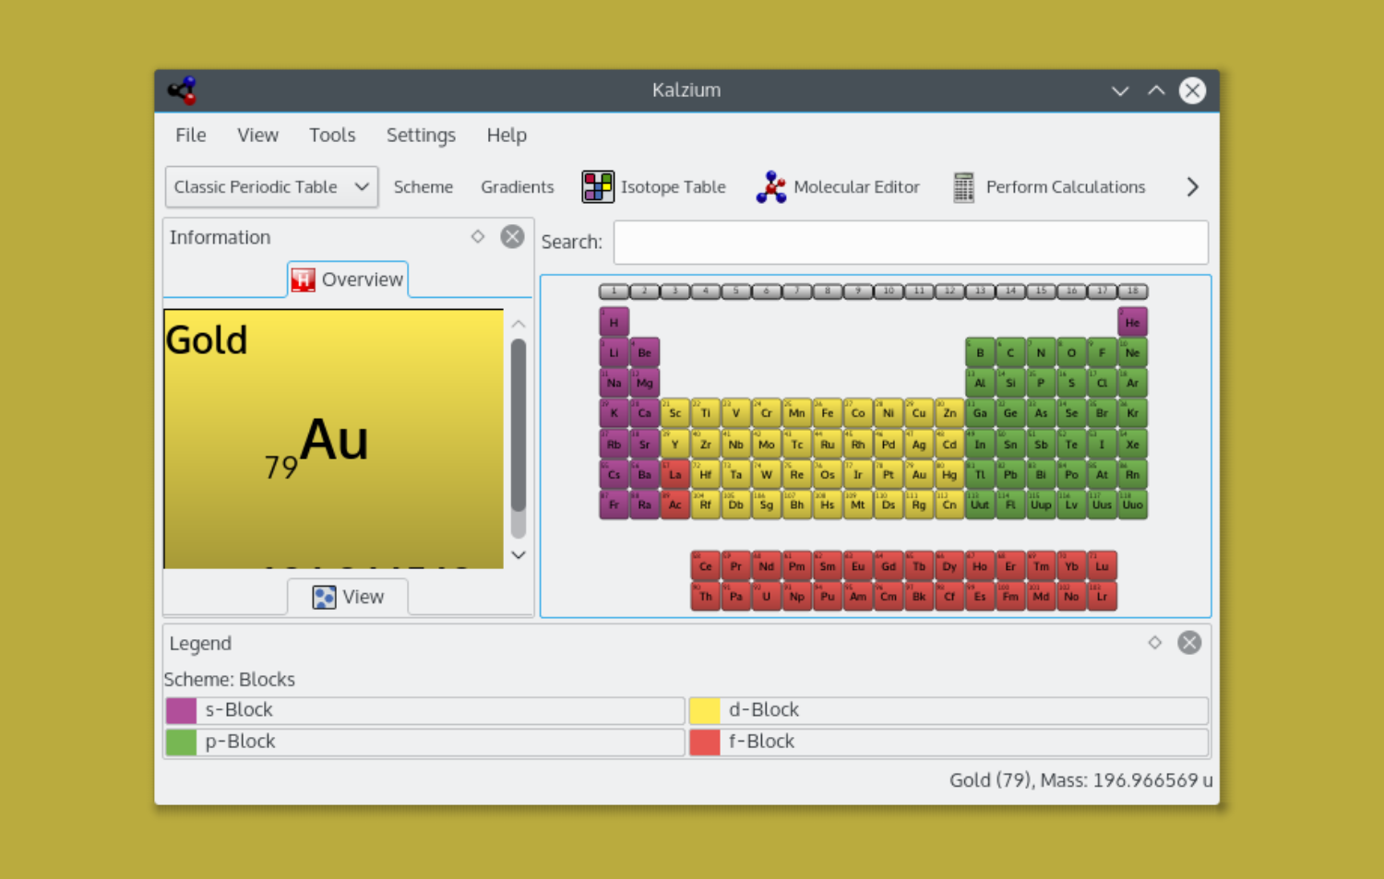Launch the Molecular Editor
The height and width of the screenshot is (879, 1384).
click(x=838, y=187)
